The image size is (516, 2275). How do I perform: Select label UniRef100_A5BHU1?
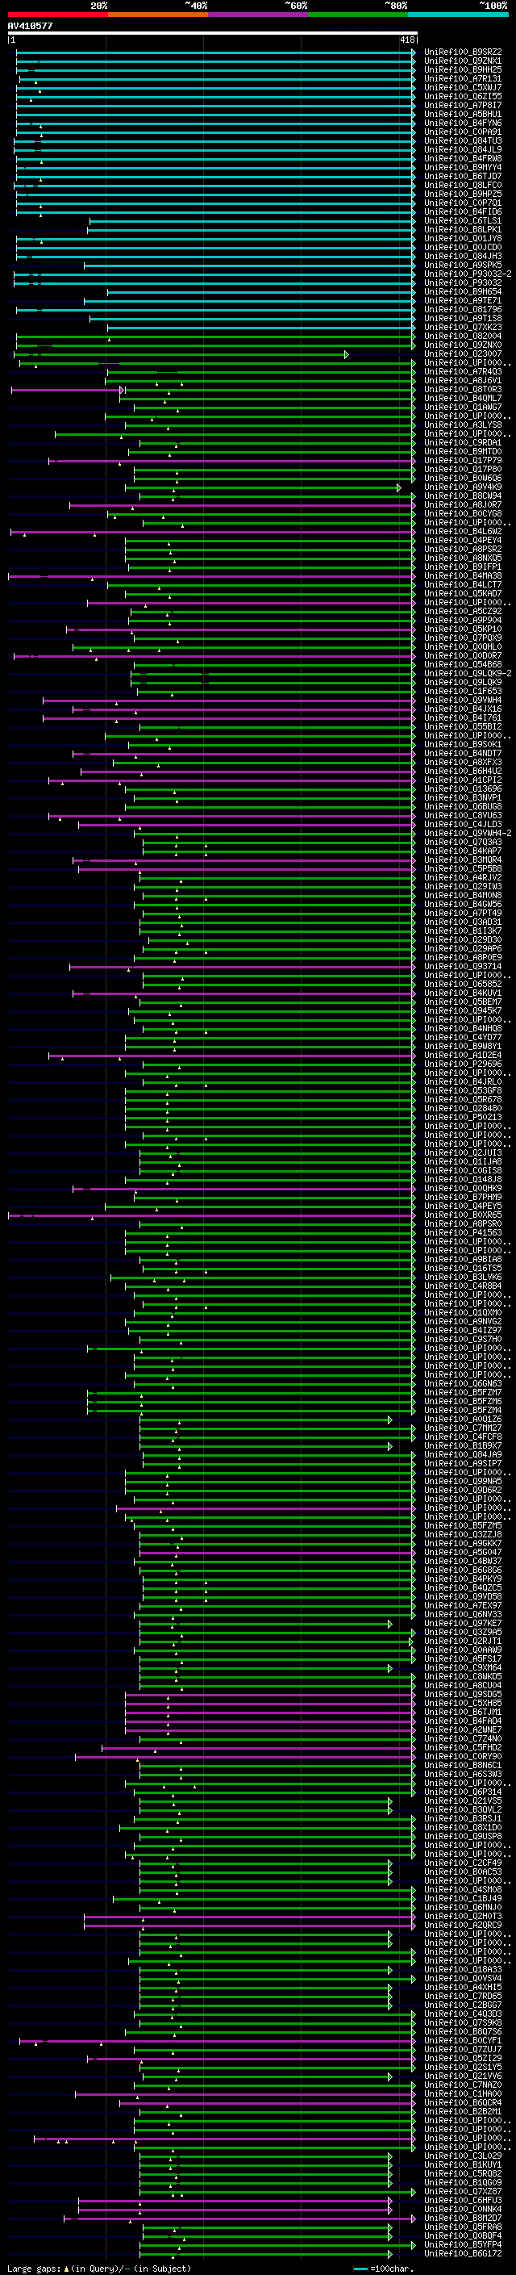(x=463, y=114)
